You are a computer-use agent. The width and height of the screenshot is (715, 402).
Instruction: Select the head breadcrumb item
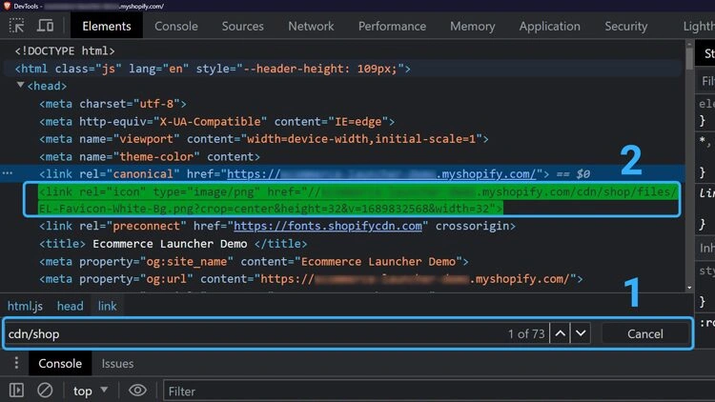point(70,306)
